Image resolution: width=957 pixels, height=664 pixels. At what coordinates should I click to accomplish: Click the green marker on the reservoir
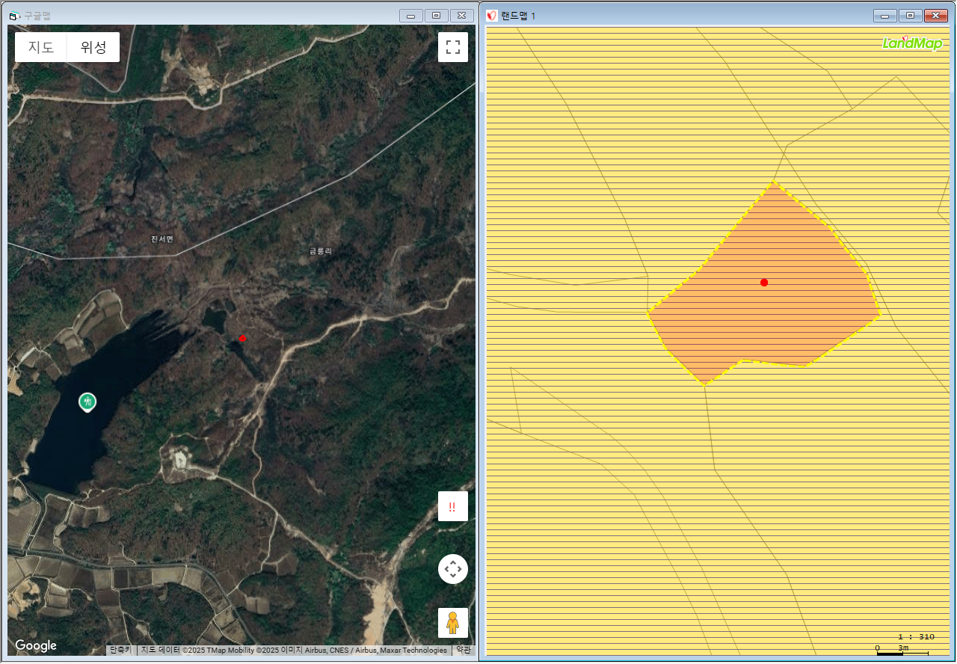pyautogui.click(x=87, y=402)
